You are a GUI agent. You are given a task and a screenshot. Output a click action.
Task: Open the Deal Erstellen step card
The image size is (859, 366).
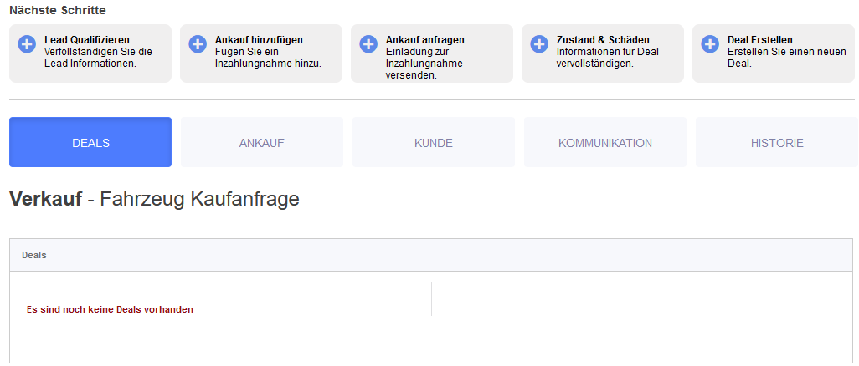pos(774,53)
